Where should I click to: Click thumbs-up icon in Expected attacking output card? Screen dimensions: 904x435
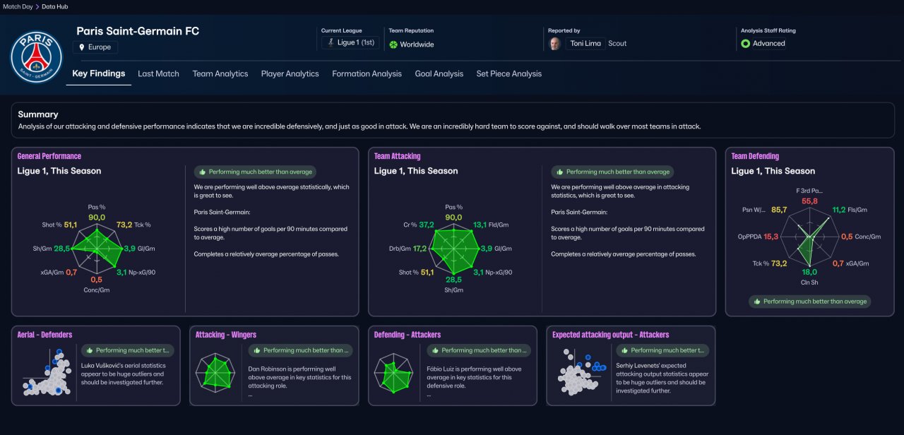pyautogui.click(x=624, y=350)
